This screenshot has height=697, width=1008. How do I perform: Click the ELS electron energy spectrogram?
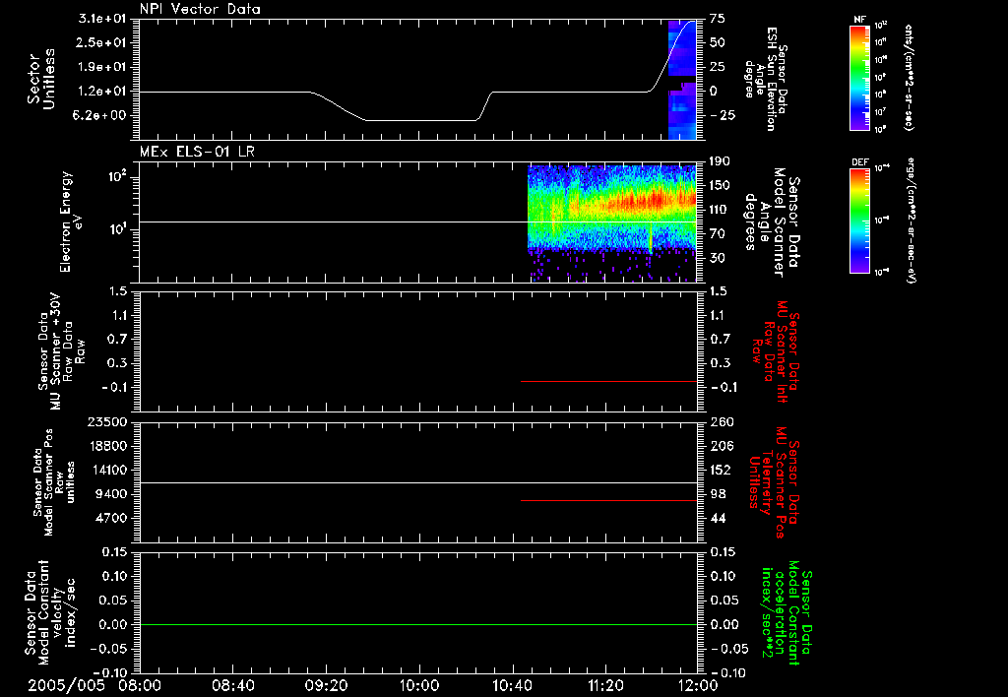click(x=611, y=223)
